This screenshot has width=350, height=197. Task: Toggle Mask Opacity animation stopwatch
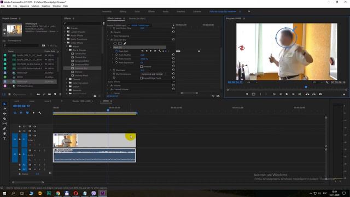[x=116, y=59]
